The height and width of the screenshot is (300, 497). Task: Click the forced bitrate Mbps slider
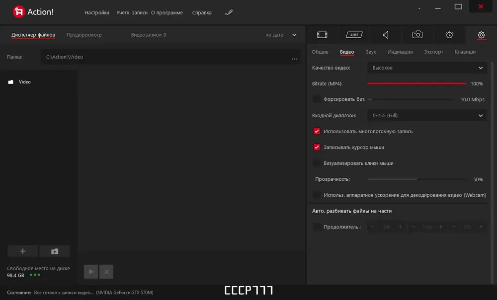(411, 99)
